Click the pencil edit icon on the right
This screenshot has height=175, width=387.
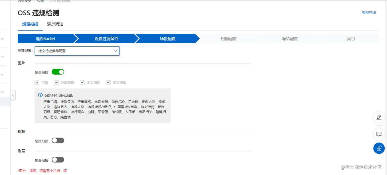[x=379, y=117]
